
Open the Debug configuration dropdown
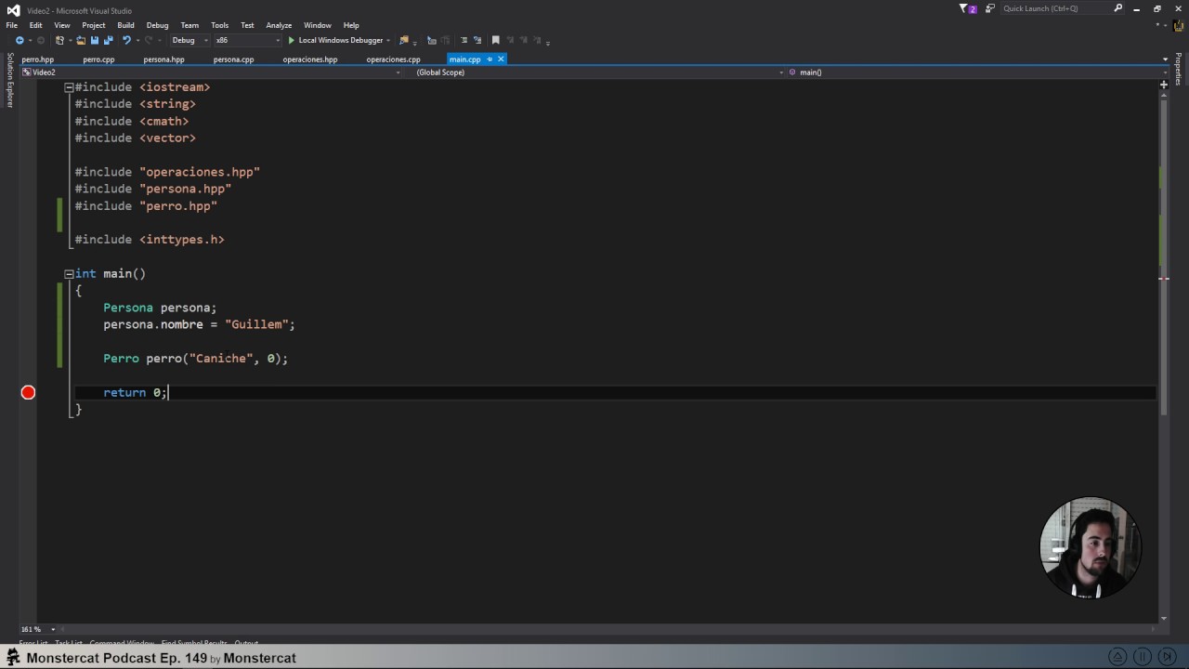point(190,40)
